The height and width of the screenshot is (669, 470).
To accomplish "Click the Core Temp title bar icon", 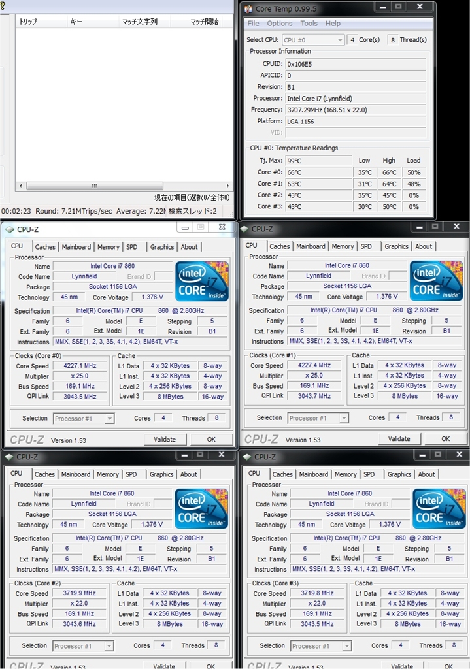I will [249, 8].
